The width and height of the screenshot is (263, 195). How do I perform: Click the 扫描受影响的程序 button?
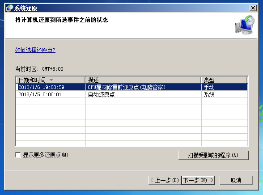[x=213, y=155]
